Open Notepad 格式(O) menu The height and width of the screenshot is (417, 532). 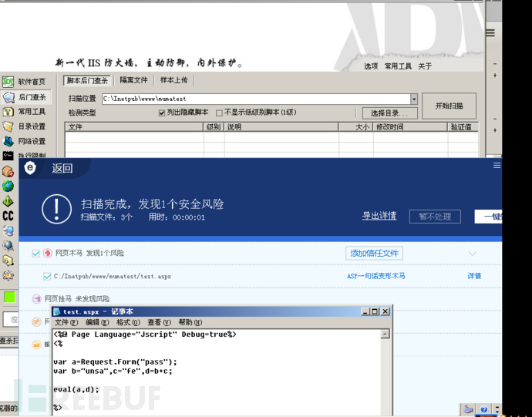[x=128, y=322]
